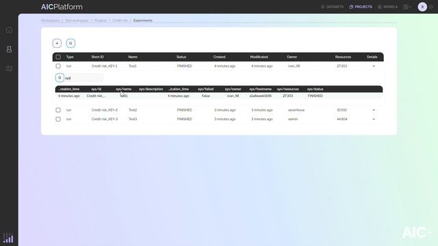This screenshot has height=246, width=438.
Task: Go to Test workspace in the breadcrumb
Action: tap(77, 20)
